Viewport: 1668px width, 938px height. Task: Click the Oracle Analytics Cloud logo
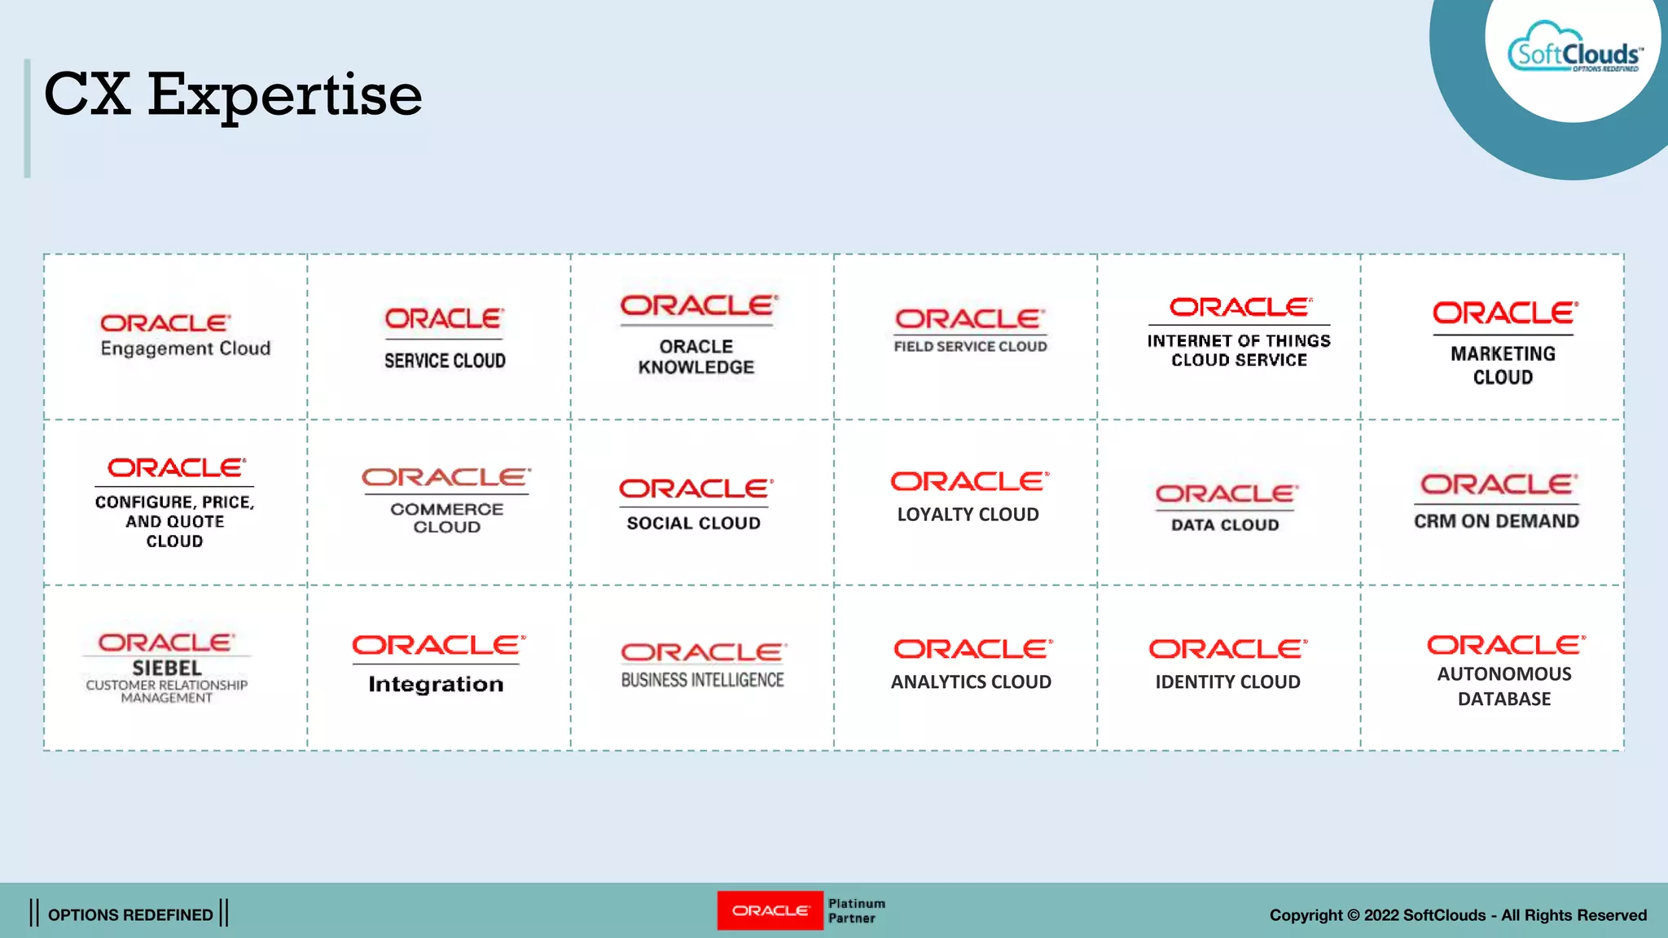tap(972, 664)
